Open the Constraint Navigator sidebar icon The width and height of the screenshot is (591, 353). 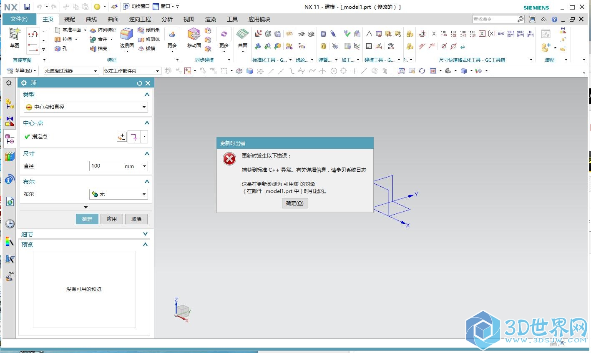10,121
